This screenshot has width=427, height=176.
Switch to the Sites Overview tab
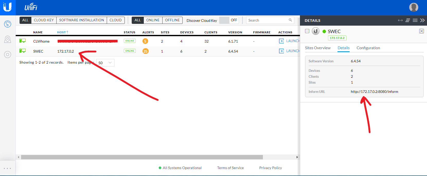(318, 48)
